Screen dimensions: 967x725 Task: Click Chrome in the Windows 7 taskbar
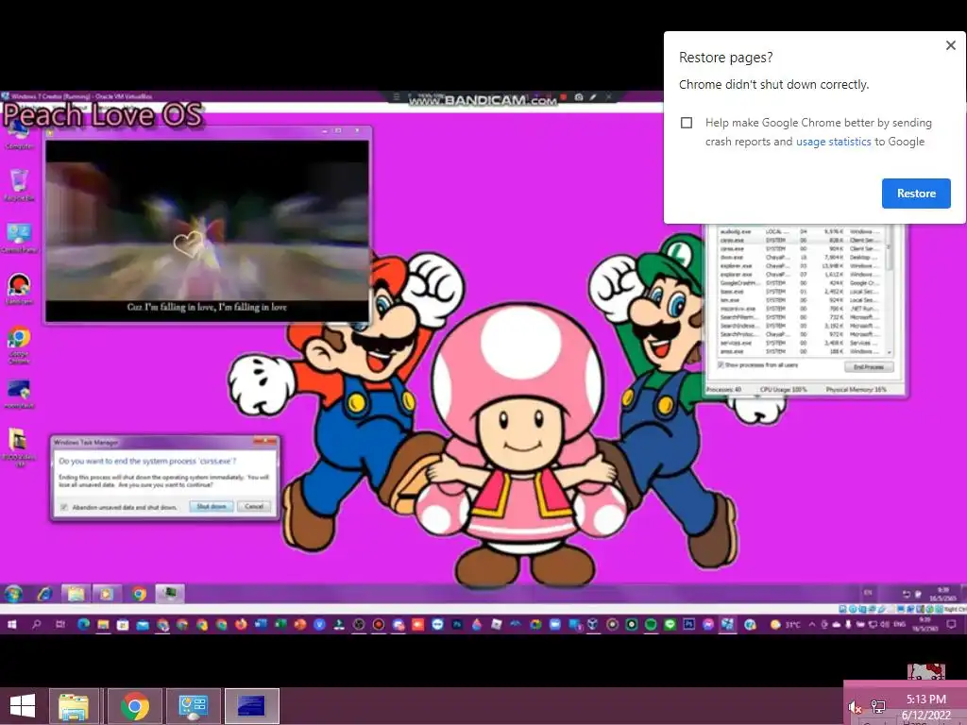click(139, 594)
